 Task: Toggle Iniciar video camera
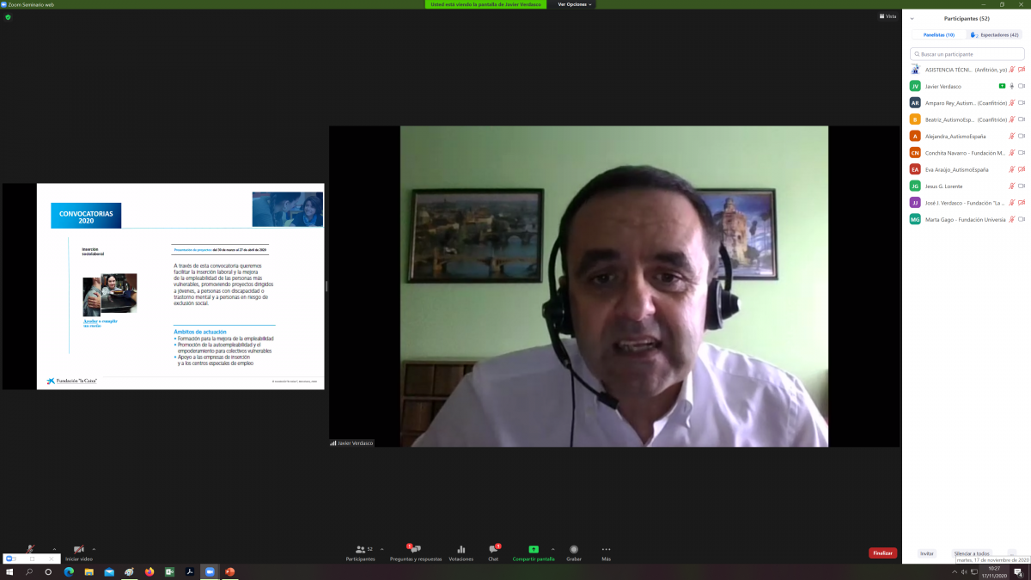coord(78,550)
